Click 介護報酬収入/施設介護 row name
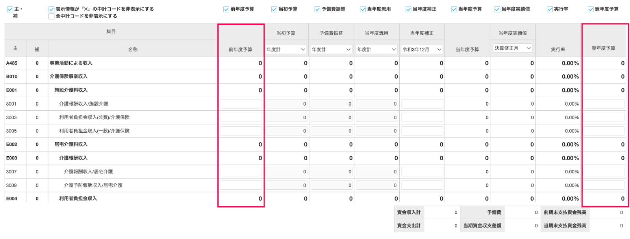 tap(83, 104)
